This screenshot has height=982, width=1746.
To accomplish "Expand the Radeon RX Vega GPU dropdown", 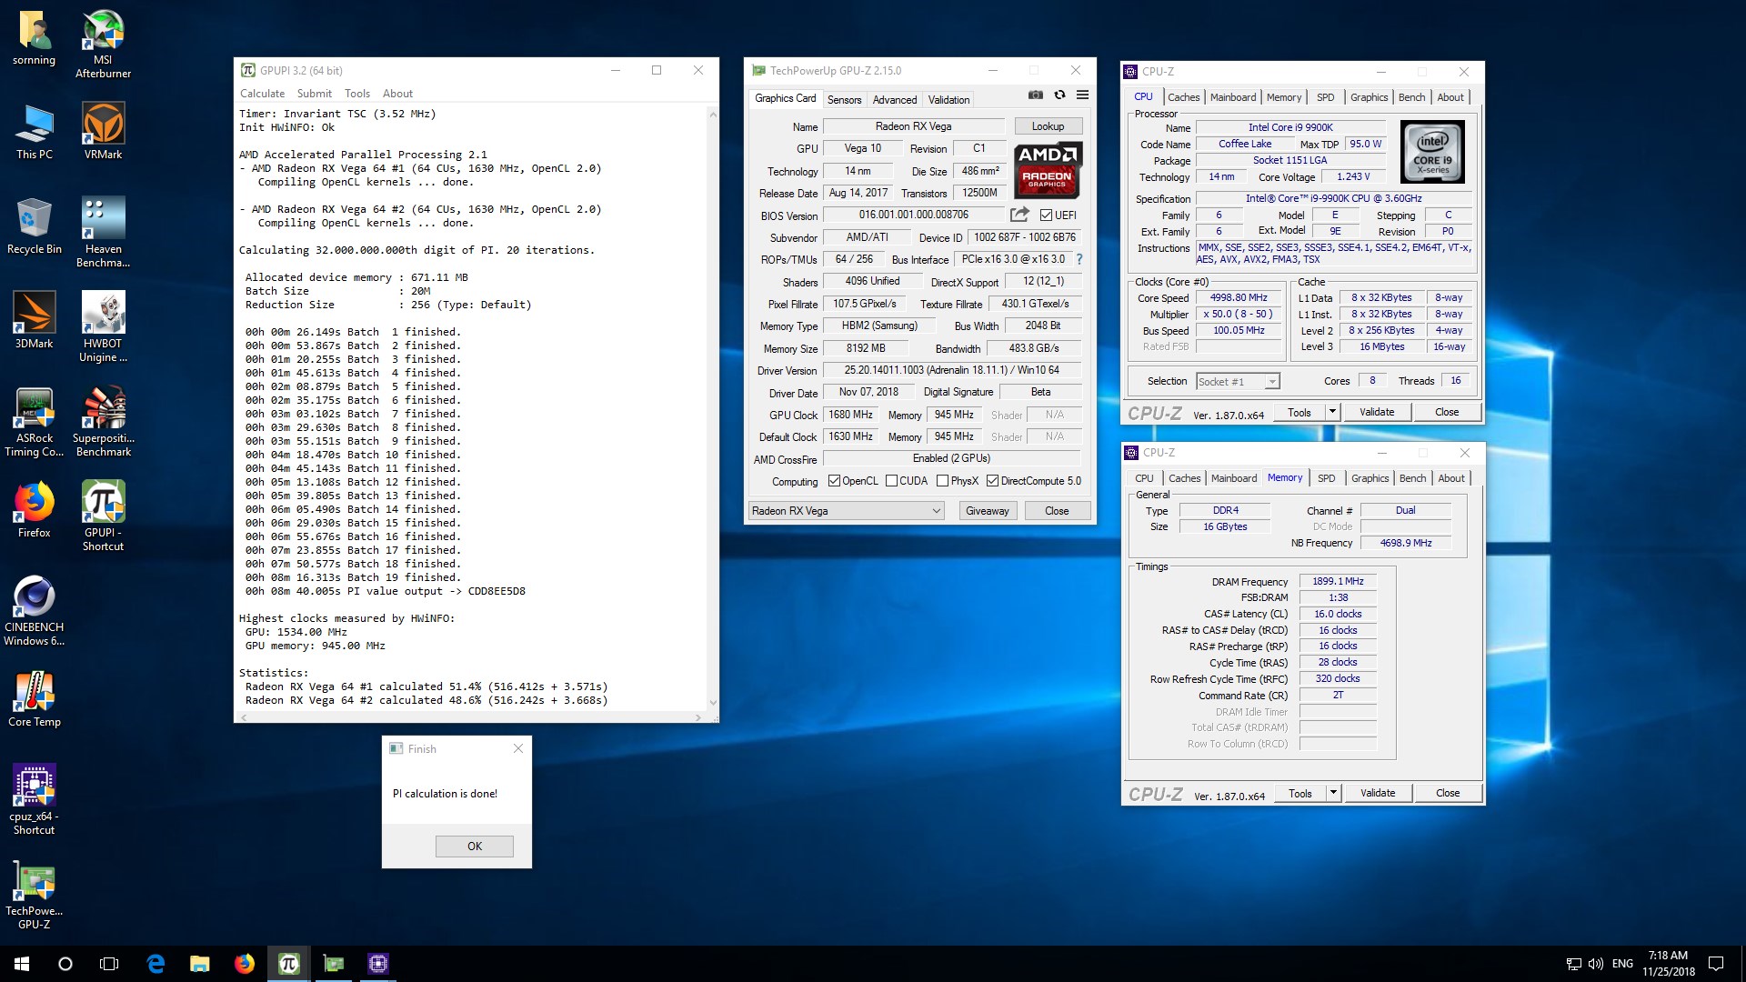I will click(847, 511).
